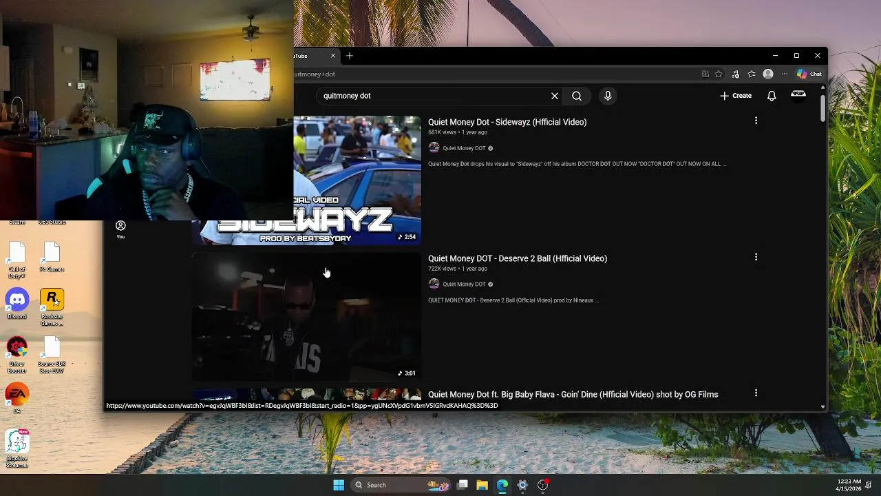Open the Goin' Dine video title link

point(573,395)
